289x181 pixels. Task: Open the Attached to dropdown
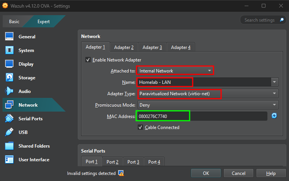click(x=175, y=71)
